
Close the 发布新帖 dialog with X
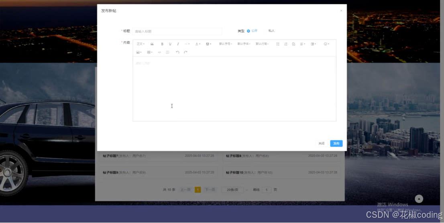(341, 11)
